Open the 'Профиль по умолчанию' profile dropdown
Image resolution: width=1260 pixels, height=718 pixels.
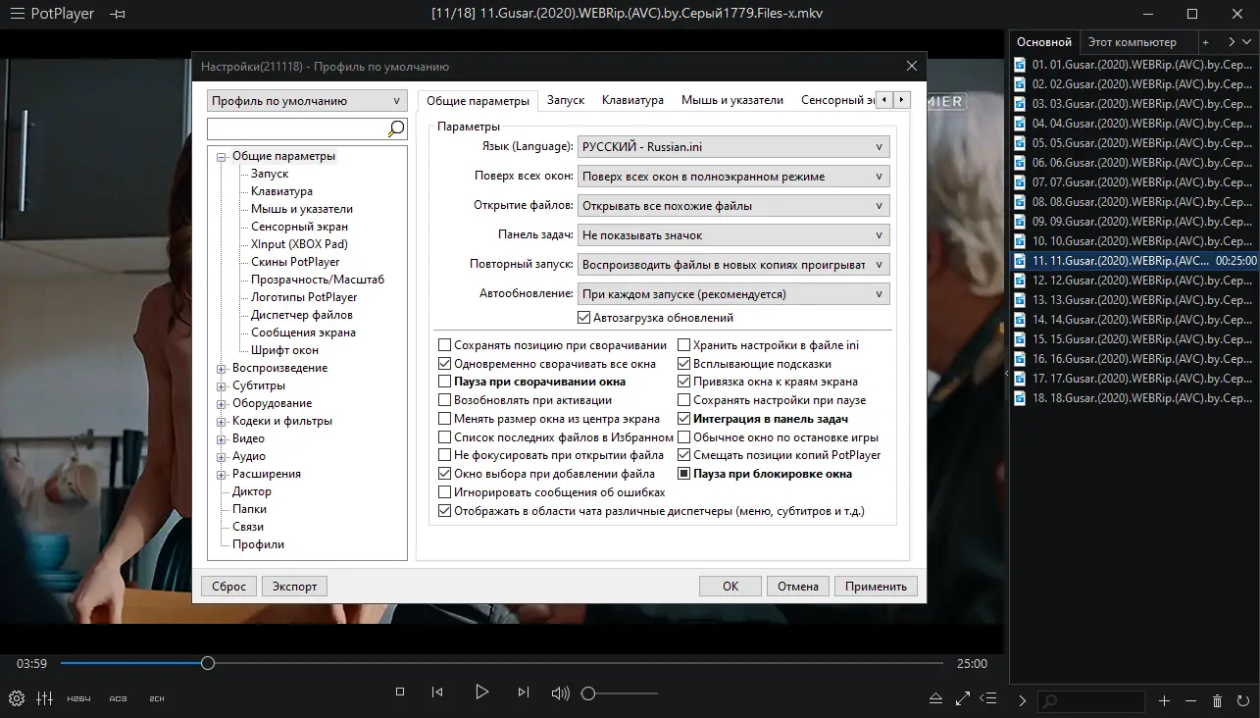pyautogui.click(x=307, y=101)
